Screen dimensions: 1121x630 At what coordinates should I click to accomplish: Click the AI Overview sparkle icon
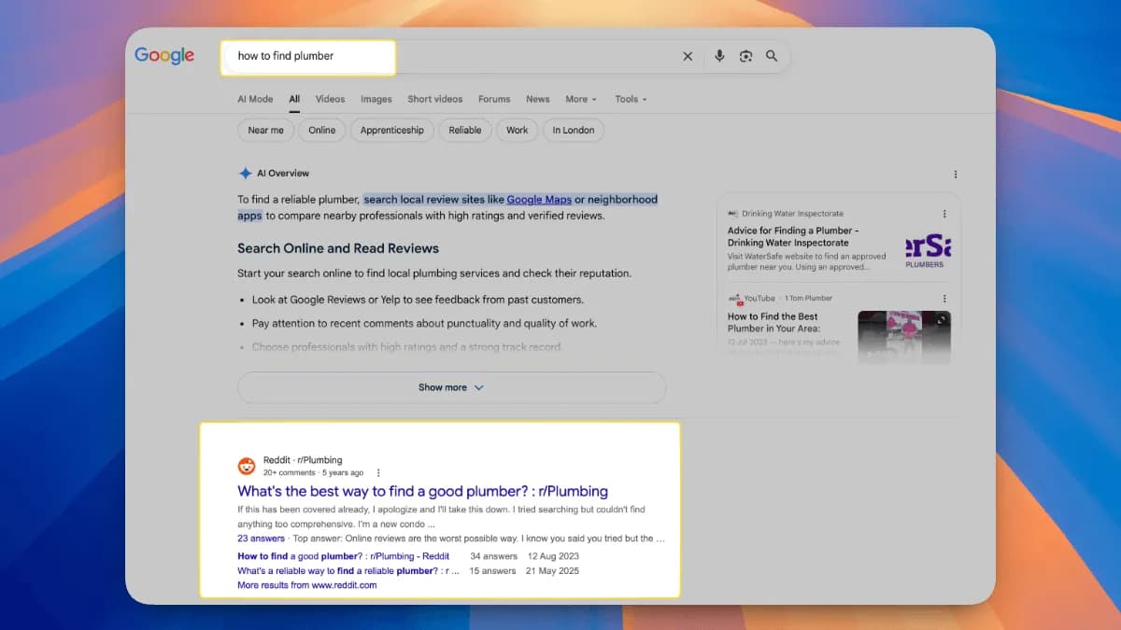(x=245, y=174)
